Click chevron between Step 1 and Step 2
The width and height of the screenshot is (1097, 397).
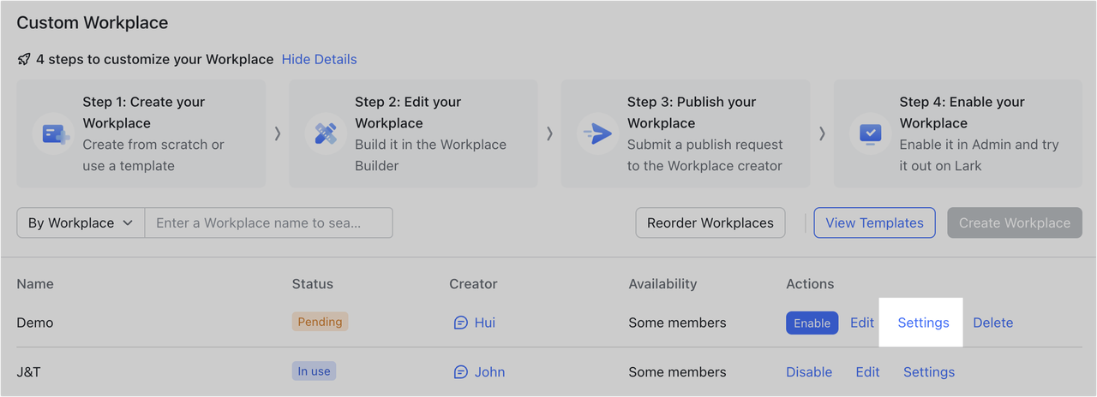click(277, 133)
